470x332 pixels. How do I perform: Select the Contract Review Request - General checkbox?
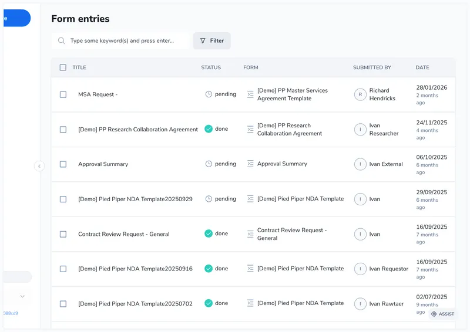63,234
